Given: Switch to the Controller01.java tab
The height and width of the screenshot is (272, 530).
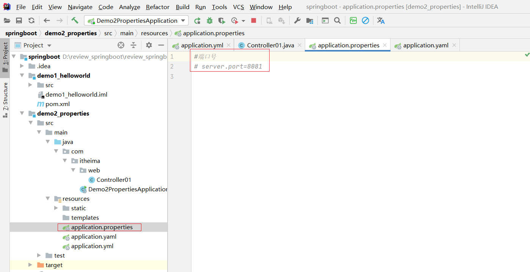Looking at the screenshot, I should tap(270, 45).
